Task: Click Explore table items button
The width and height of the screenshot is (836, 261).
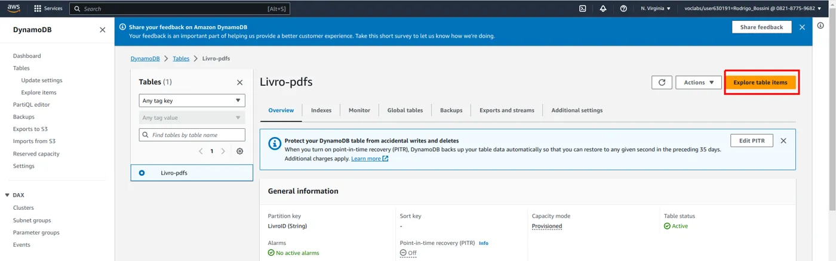Action: tap(760, 82)
